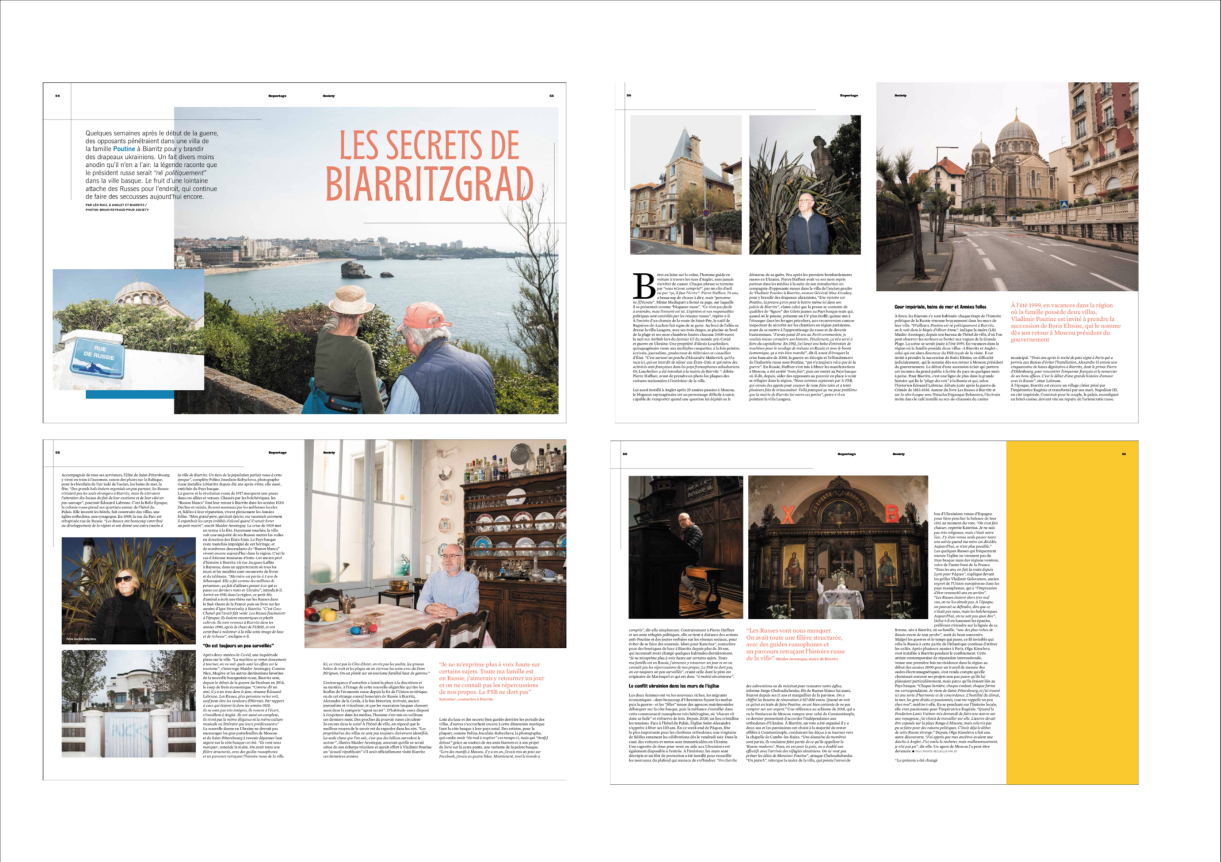Click the headline "LES SECRETS DE BIARRITZGRAD"

[x=429, y=165]
